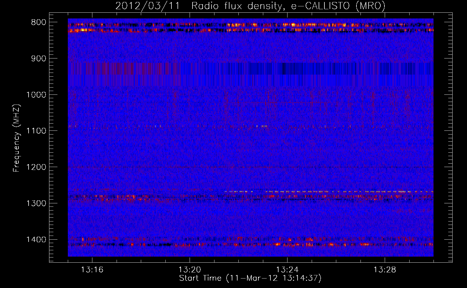Click the 13:28 time tick label
Screen dimensions: 467x288
[x=385, y=270]
